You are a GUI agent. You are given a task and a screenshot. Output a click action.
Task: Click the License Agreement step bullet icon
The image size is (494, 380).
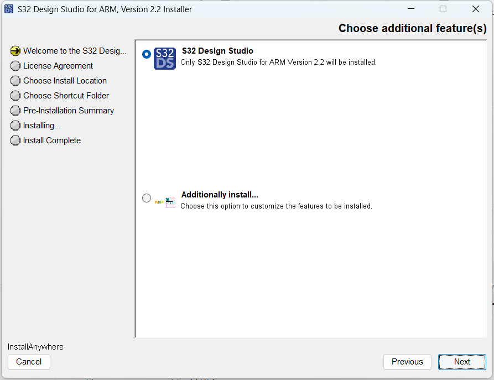coord(15,66)
